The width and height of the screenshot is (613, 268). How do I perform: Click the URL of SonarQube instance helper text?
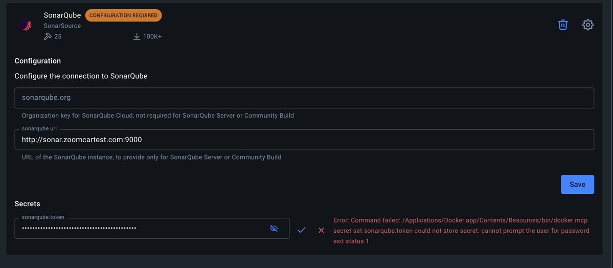(x=152, y=158)
